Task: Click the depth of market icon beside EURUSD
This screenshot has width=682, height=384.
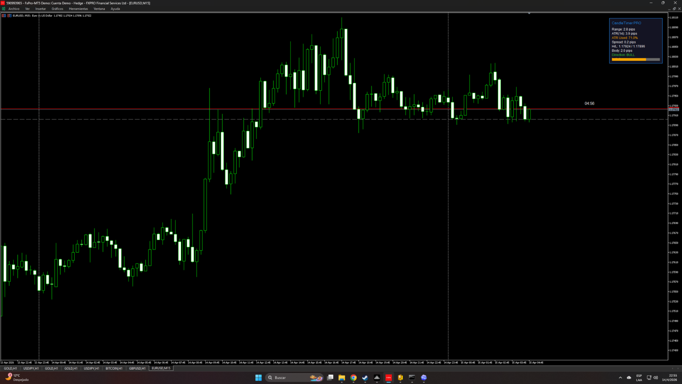Action: [x=9, y=16]
